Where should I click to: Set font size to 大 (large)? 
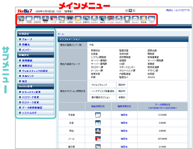134,10
